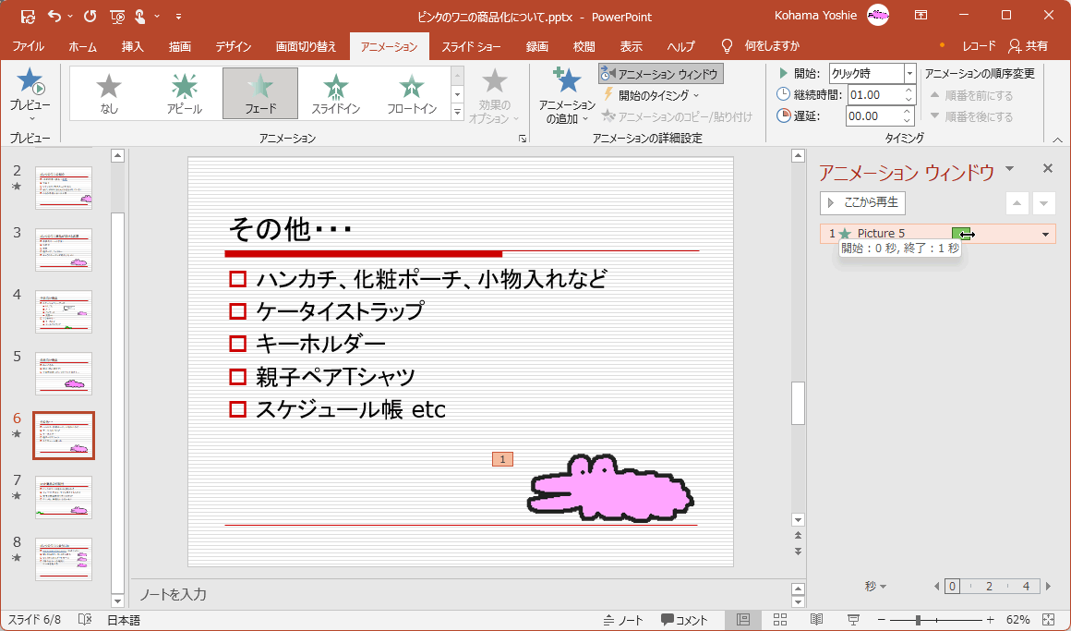Expand the Picture 5 animation item dropdown
The height and width of the screenshot is (631, 1071).
(1045, 235)
